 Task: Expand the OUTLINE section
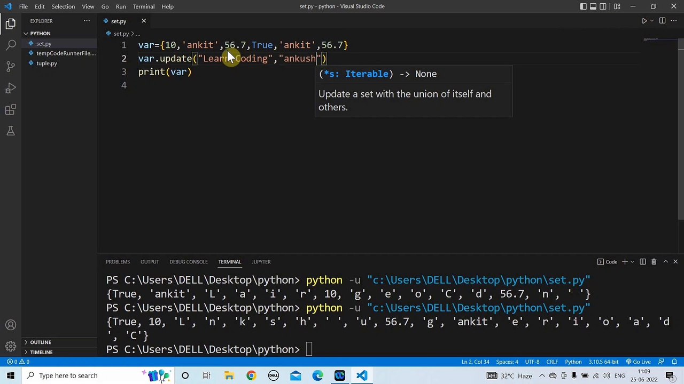[41, 342]
